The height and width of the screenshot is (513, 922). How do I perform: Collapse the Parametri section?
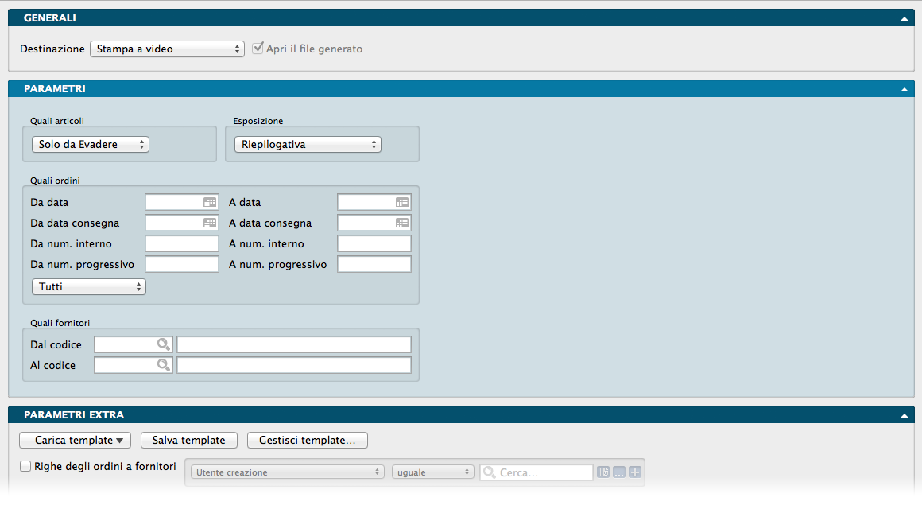pyautogui.click(x=904, y=89)
